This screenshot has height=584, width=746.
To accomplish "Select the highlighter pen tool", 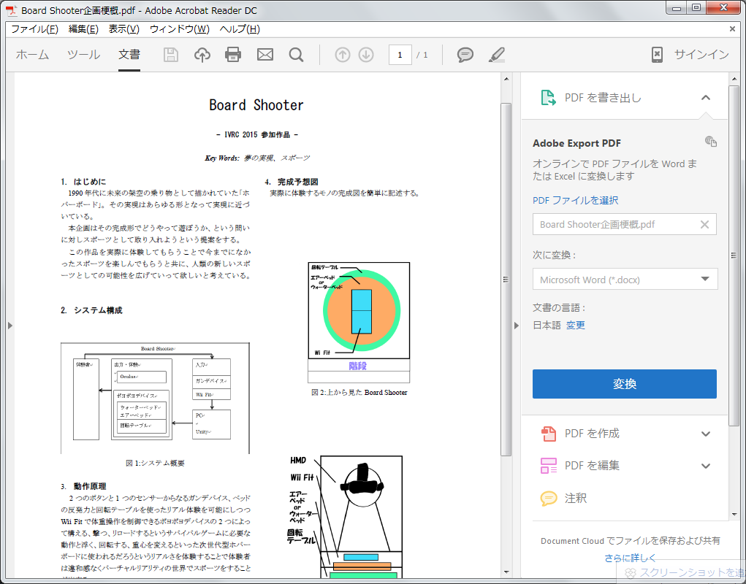I will (497, 55).
